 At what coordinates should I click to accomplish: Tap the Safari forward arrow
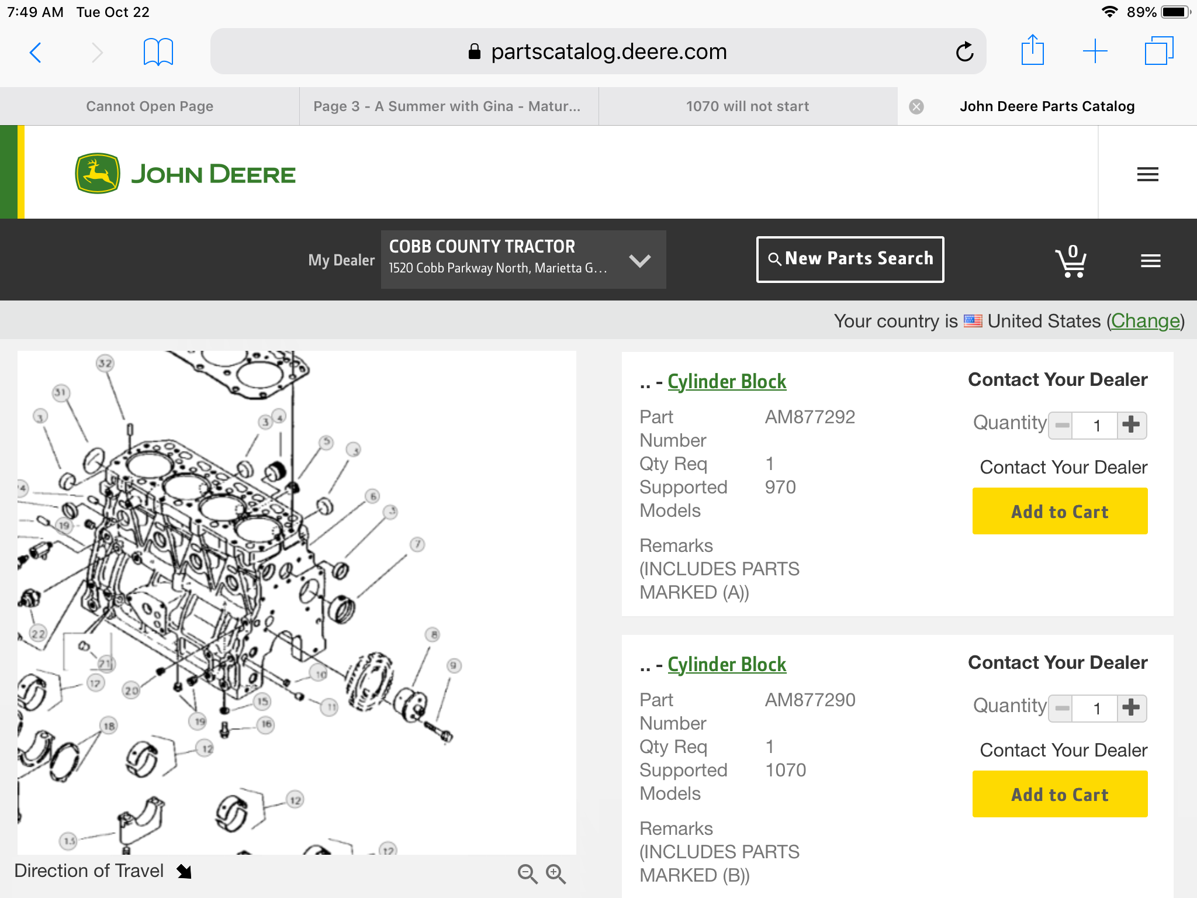[98, 53]
